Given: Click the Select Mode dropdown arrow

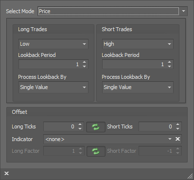Looking at the screenshot, I should (183, 11).
